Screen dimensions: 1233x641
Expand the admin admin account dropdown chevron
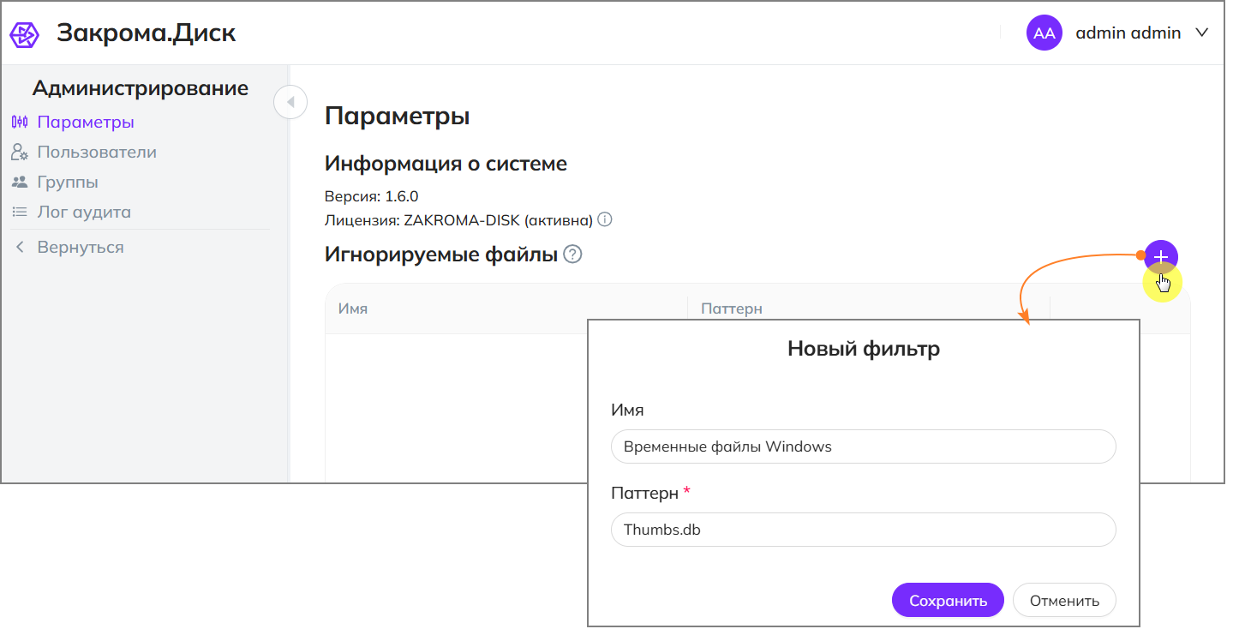coord(1201,33)
